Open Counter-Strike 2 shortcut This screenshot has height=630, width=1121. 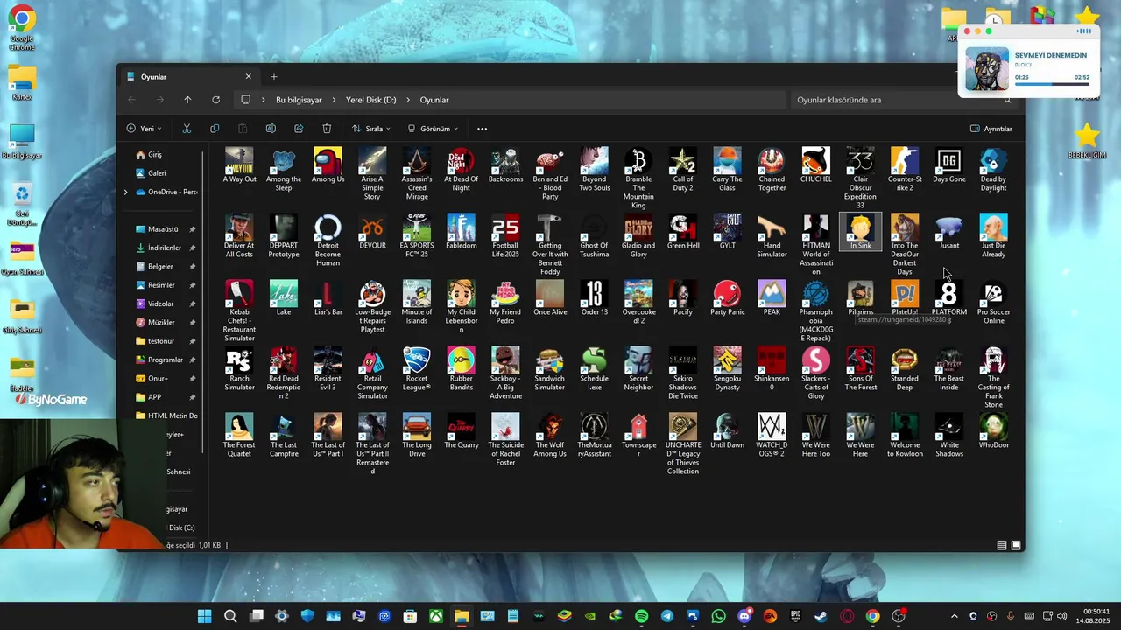coord(905,170)
